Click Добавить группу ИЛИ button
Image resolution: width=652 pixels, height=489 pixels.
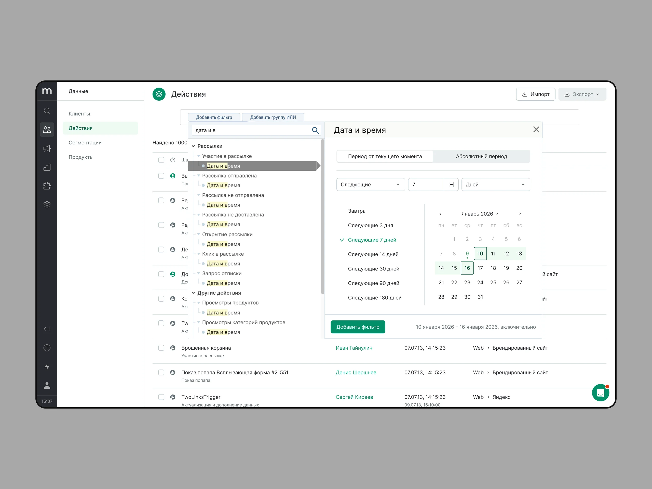pyautogui.click(x=273, y=117)
